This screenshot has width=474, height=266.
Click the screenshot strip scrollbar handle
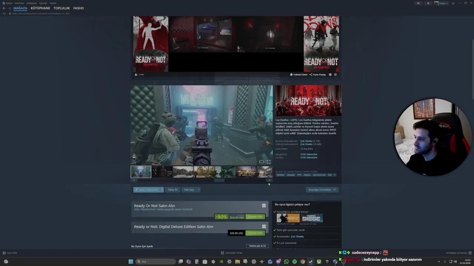pos(219,180)
